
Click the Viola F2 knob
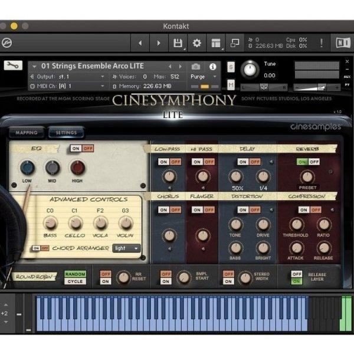[x=100, y=223]
